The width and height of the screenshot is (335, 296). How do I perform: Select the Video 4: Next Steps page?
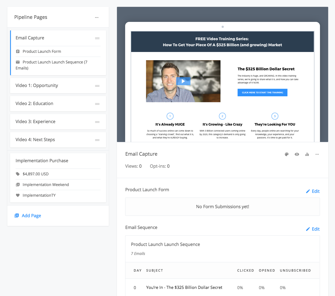click(35, 140)
